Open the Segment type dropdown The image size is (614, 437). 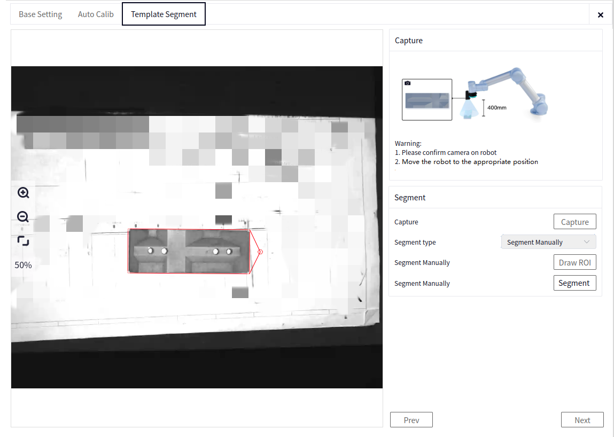click(x=548, y=242)
